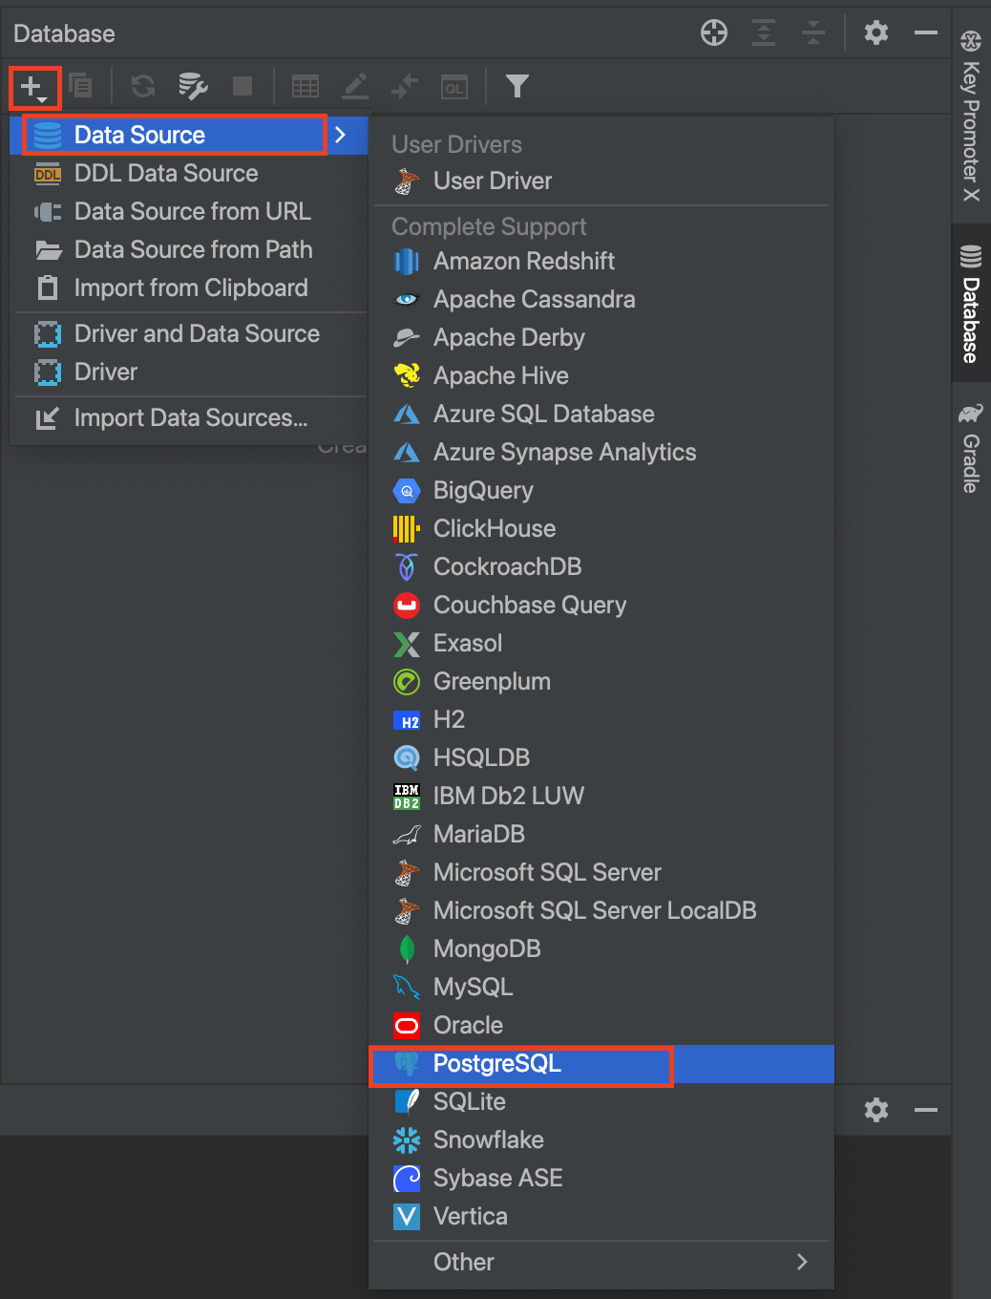
Task: Select Snowflake data source
Action: pos(601,1139)
